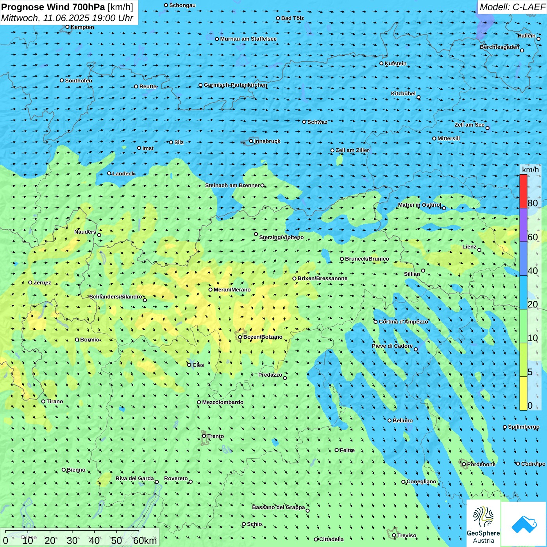This screenshot has height=547, width=547.
Task: Click the 'Predazzo' label
Action: click(270, 375)
